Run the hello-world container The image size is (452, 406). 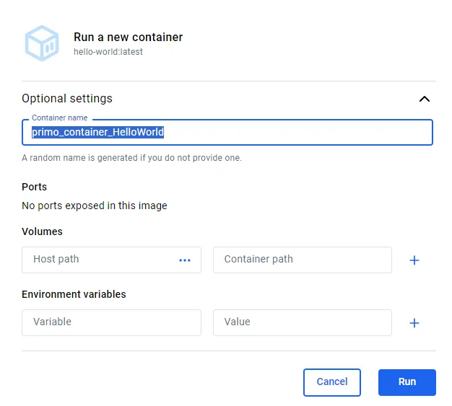point(407,382)
